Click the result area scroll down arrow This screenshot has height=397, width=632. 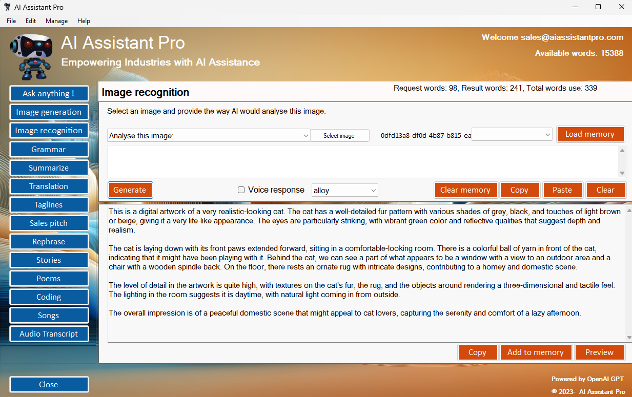pyautogui.click(x=629, y=338)
